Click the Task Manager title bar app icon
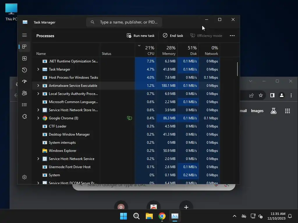Image resolution: width=298 pixels, height=223 pixels. [x=25, y=22]
